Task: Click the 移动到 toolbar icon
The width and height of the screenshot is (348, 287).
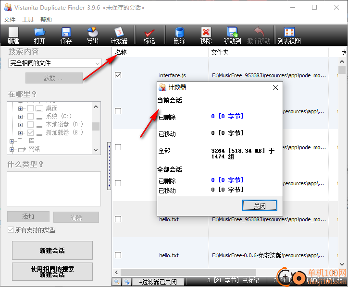Action: pos(232,35)
